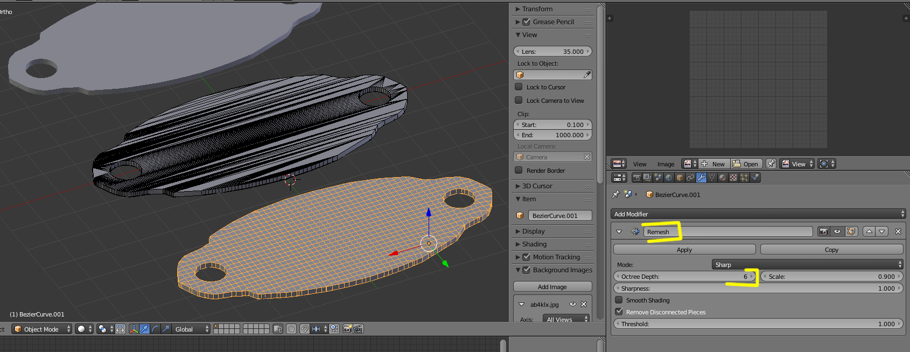910x352 pixels.
Task: Move the Remesh modifier up in stack
Action: click(869, 231)
